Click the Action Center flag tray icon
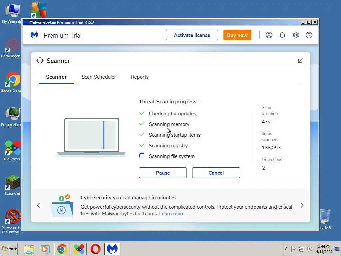 click(293, 249)
